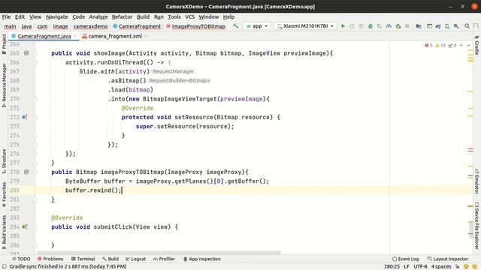Click the first smiley face status icon
This screenshot has height=270, width=481.
click(466, 267)
